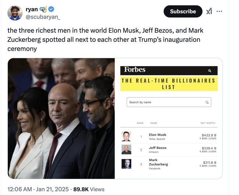
Task: Click the magnifier inside the search box
Action: [207, 102]
